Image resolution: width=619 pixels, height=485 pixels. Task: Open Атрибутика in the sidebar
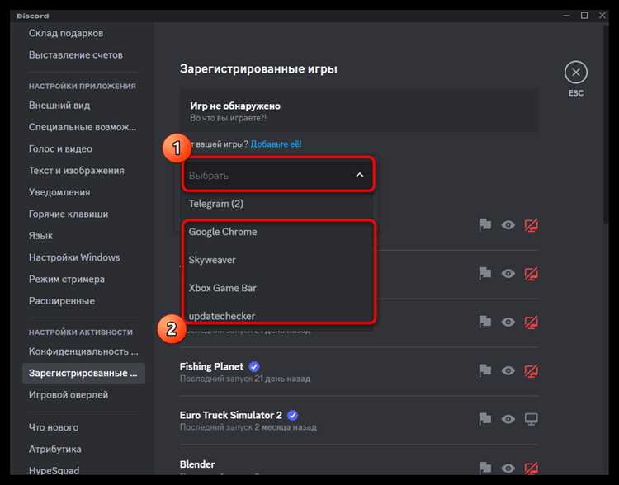(x=54, y=449)
